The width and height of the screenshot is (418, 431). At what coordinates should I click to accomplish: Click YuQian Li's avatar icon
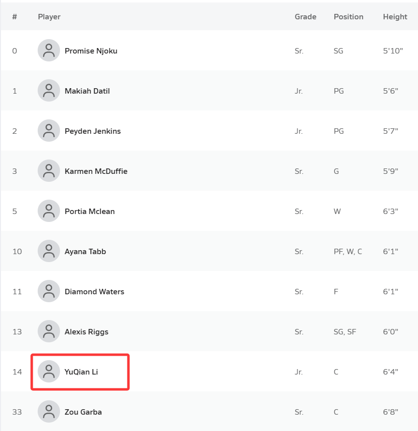pyautogui.click(x=49, y=372)
